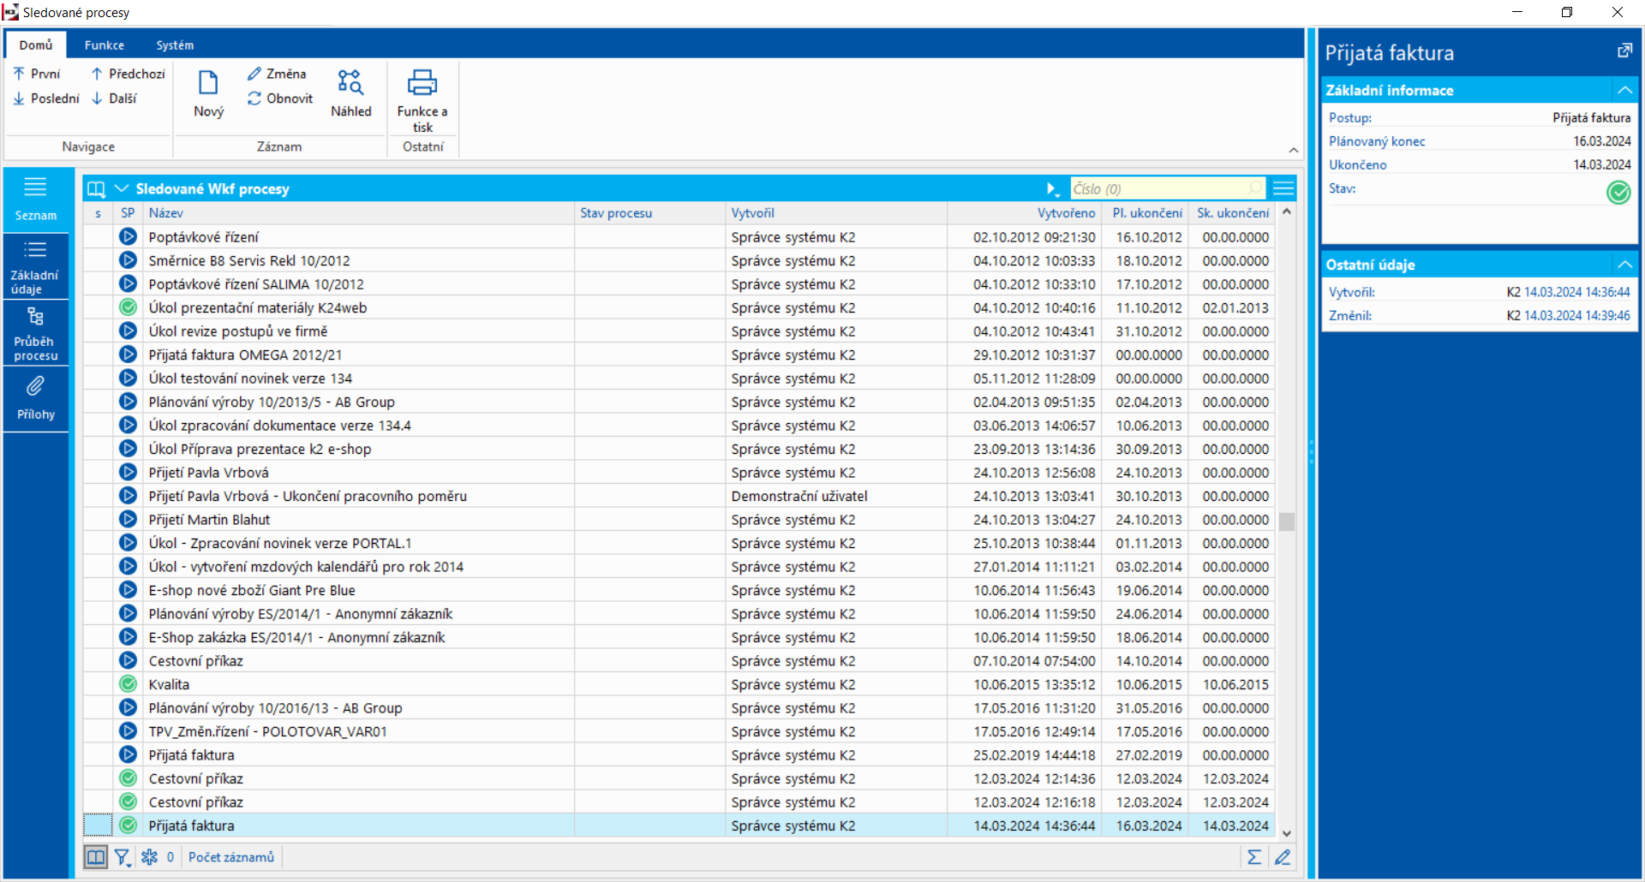The height and width of the screenshot is (882, 1645).
Task: Collapse the Ostatní údaje section
Action: coord(1624,265)
